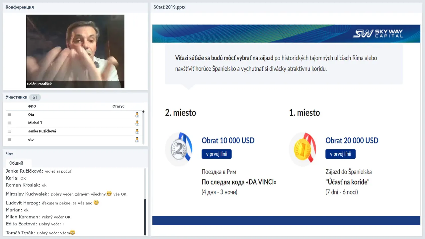Select participant oto in the list
Viewport: 425px width, 239px height.
[74, 139]
